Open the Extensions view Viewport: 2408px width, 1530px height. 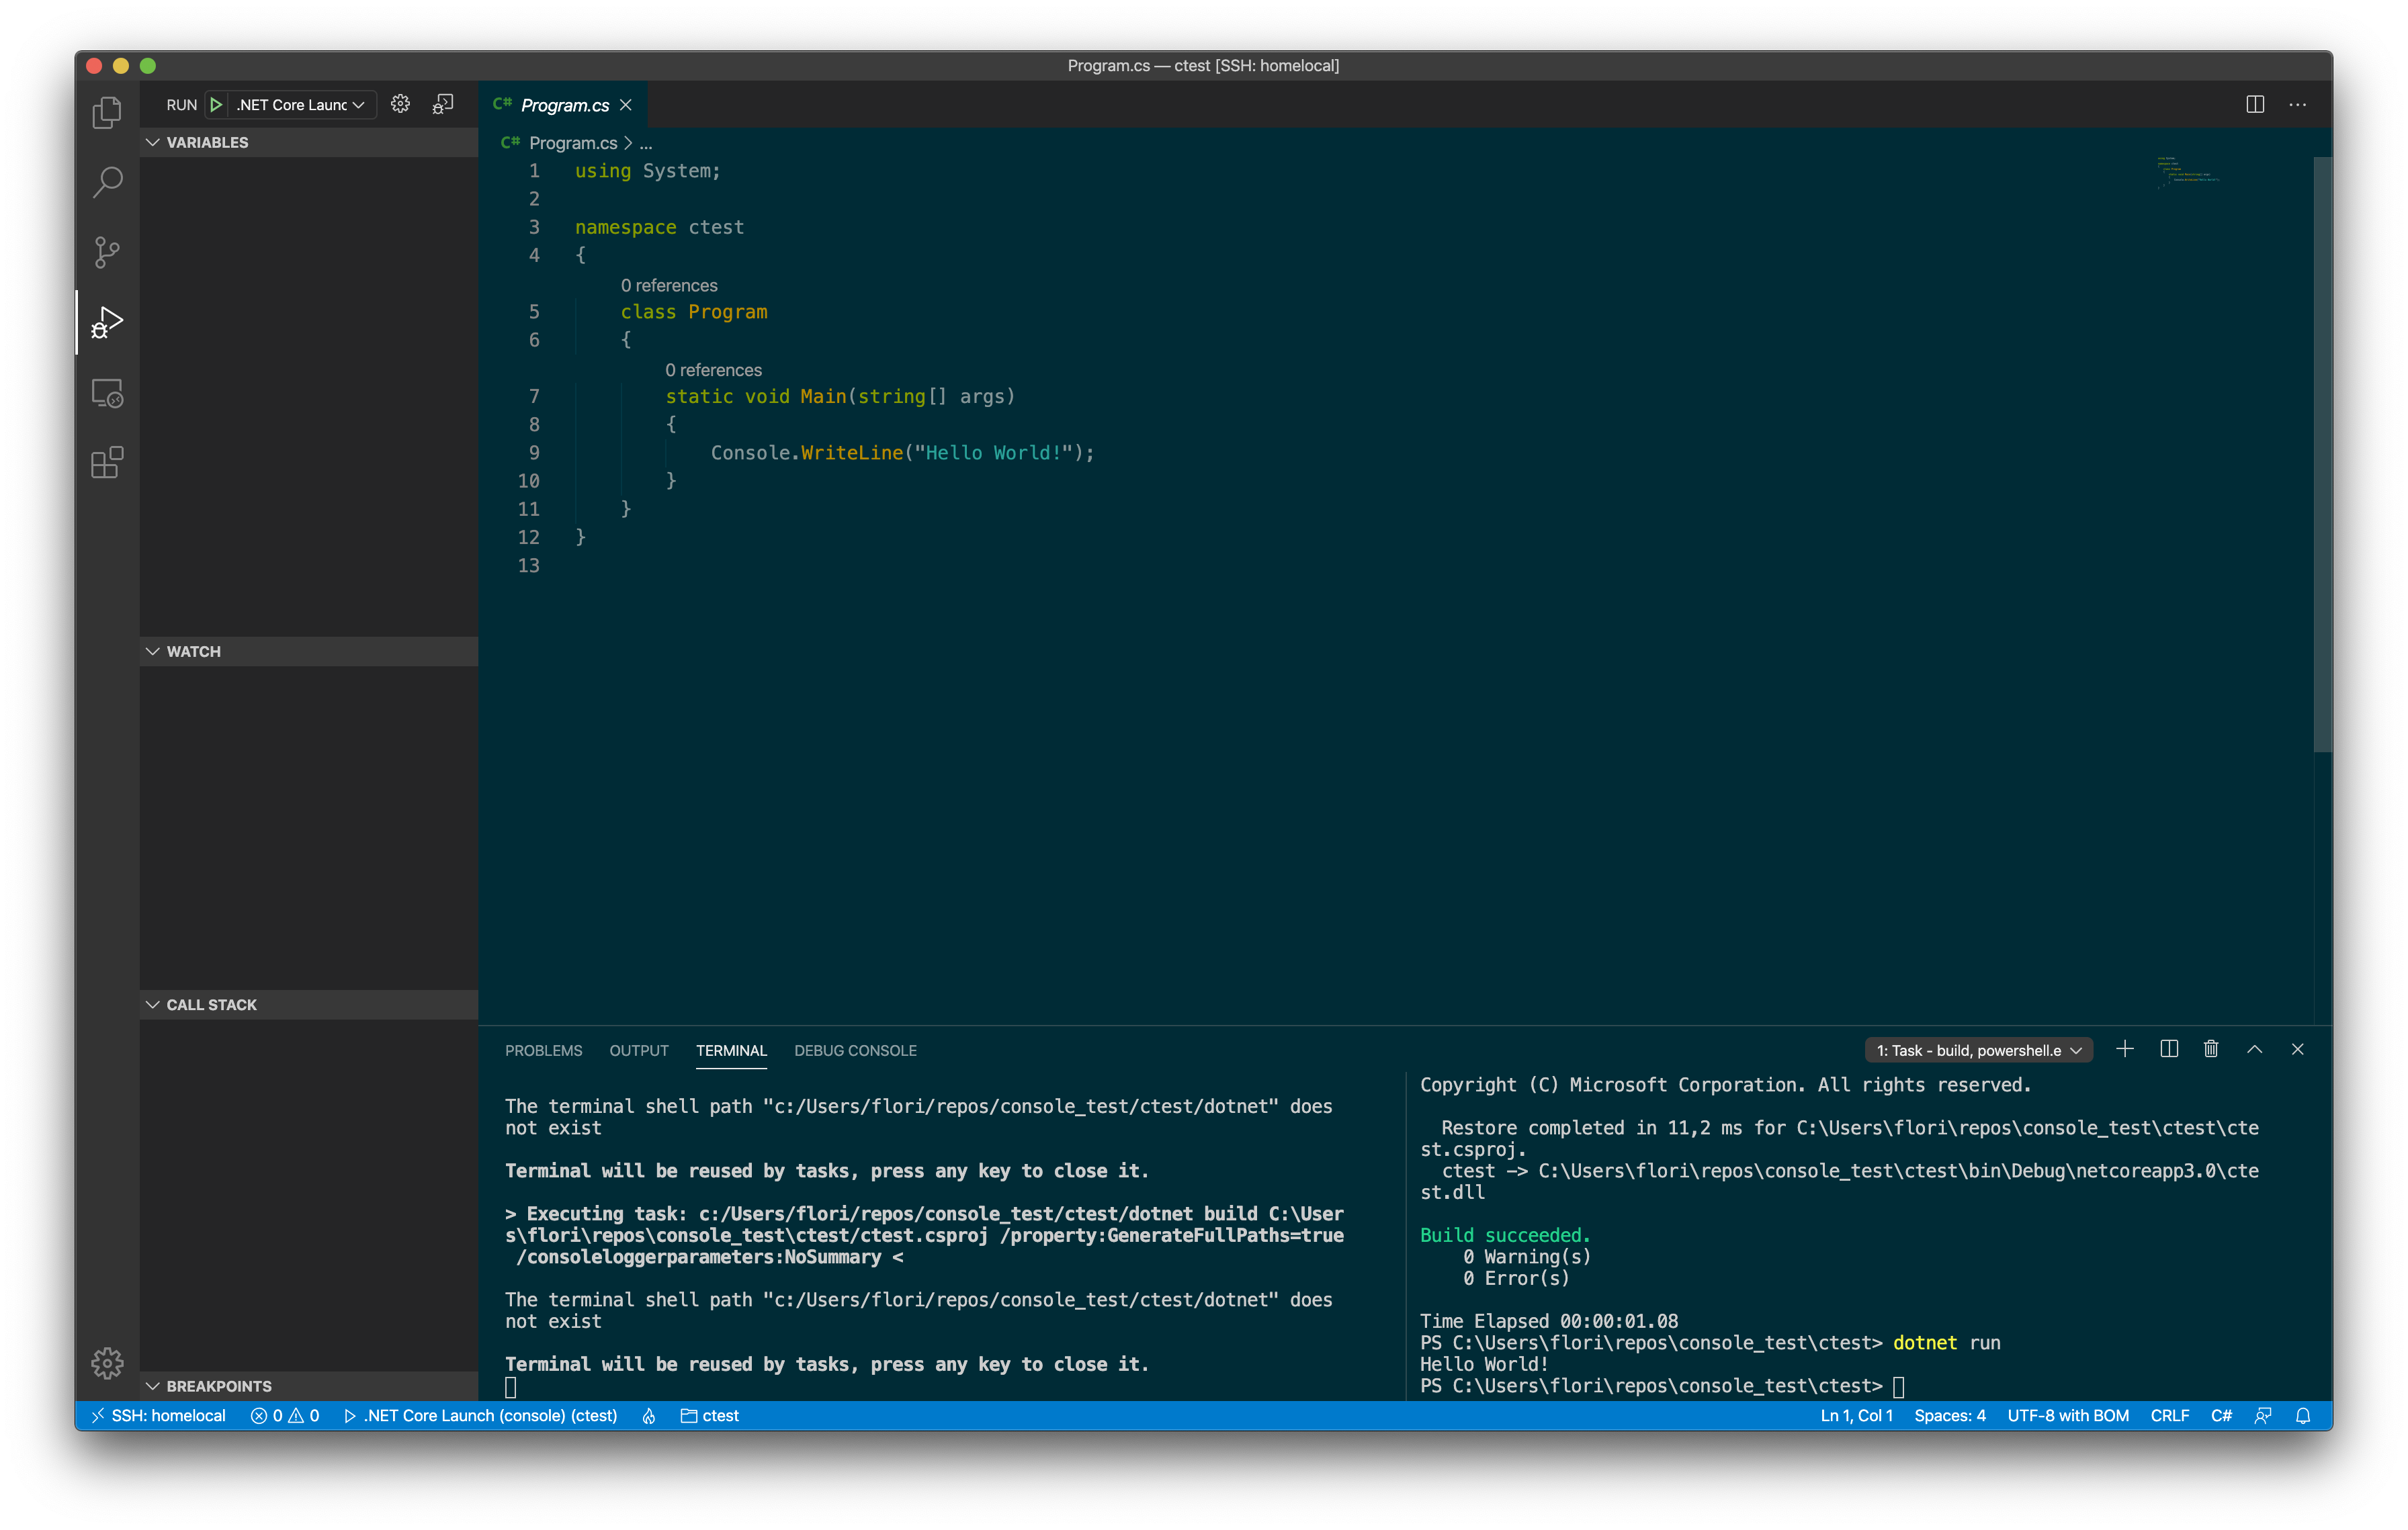[106, 463]
